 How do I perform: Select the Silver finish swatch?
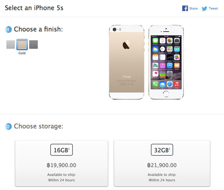coord(10,44)
